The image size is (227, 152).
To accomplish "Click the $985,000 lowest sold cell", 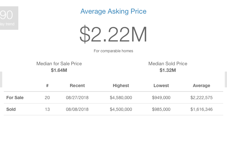I will click(161, 109).
